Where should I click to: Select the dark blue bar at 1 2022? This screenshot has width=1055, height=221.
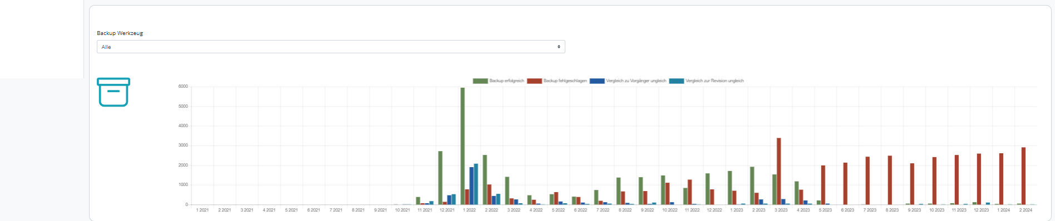[x=471, y=186]
